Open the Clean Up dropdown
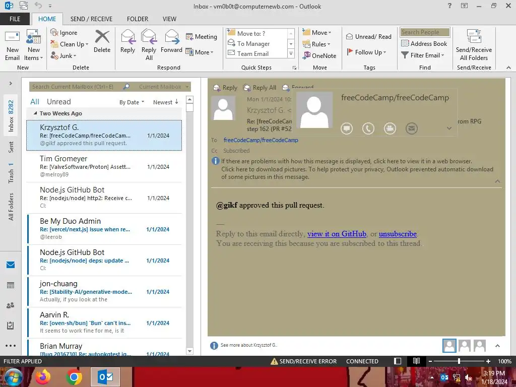The image size is (516, 387). [69, 44]
